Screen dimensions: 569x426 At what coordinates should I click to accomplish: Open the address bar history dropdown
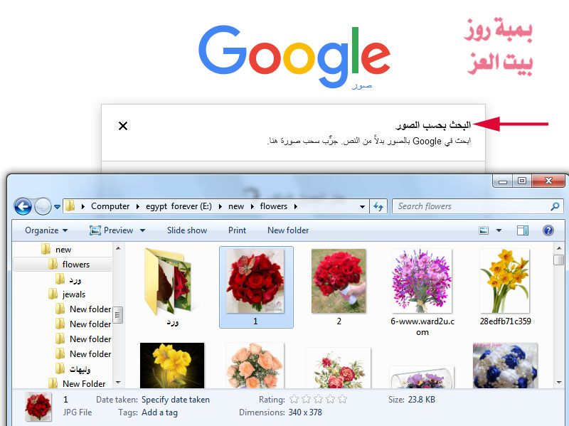coord(362,206)
